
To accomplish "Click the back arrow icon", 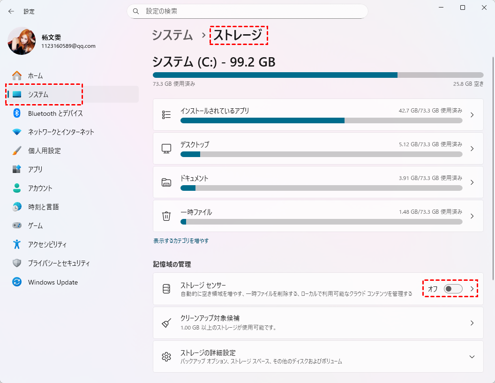I will point(11,11).
